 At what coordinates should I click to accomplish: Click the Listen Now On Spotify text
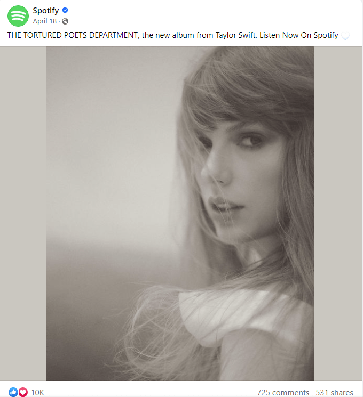[x=299, y=35]
